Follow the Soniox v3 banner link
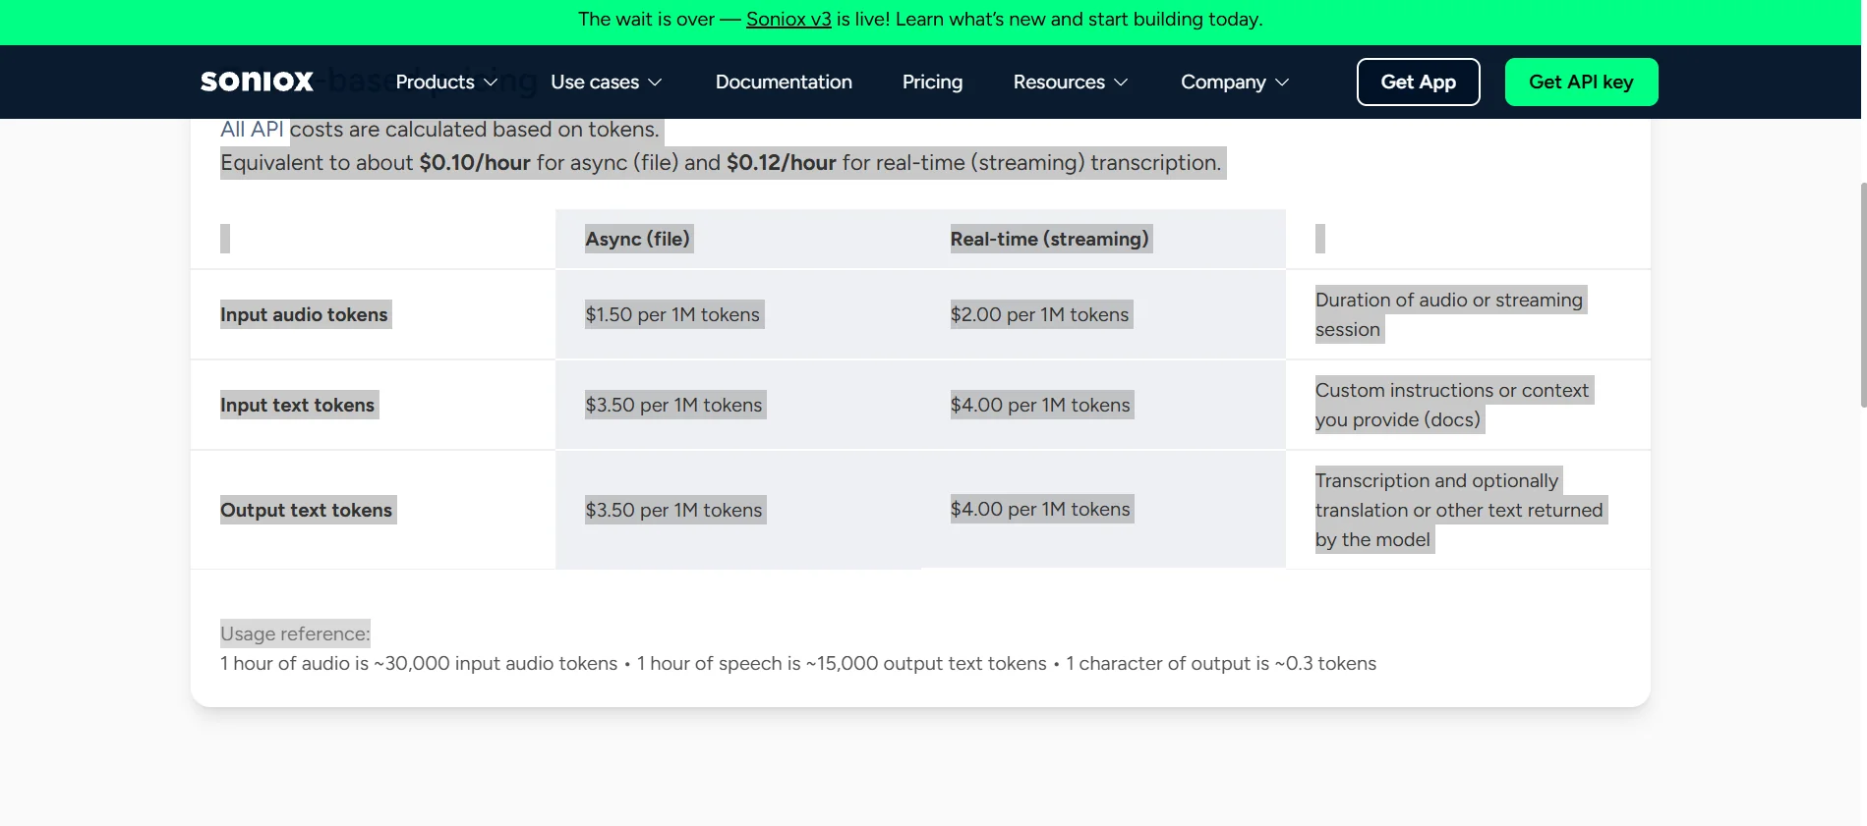This screenshot has height=826, width=1867. [788, 20]
